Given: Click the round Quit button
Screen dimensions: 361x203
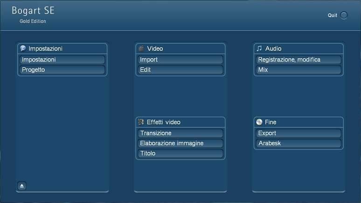Looking at the screenshot, I should [x=344, y=15].
